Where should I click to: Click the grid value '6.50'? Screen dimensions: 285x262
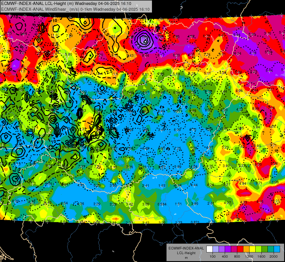coord(49,184)
